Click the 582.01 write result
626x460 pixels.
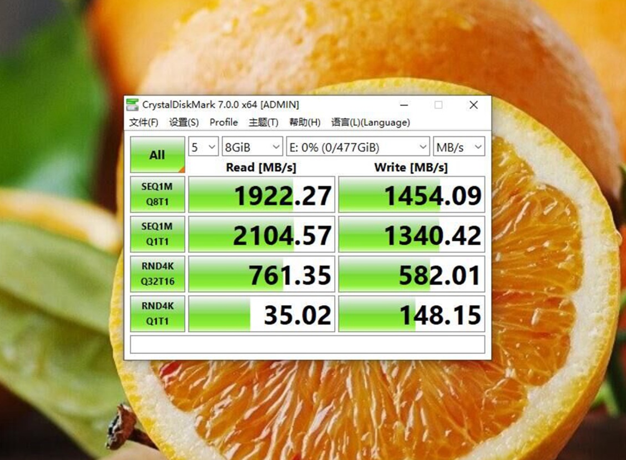click(412, 274)
